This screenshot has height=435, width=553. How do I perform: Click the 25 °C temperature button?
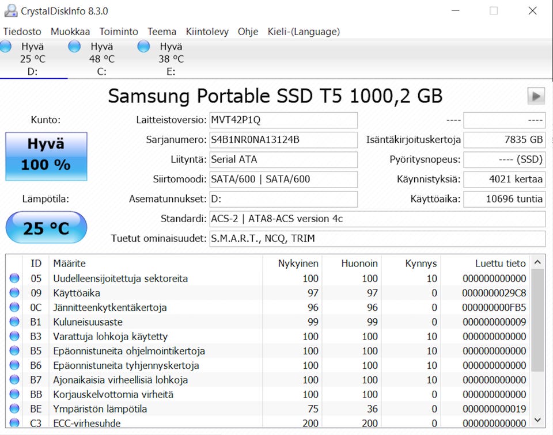(x=46, y=227)
